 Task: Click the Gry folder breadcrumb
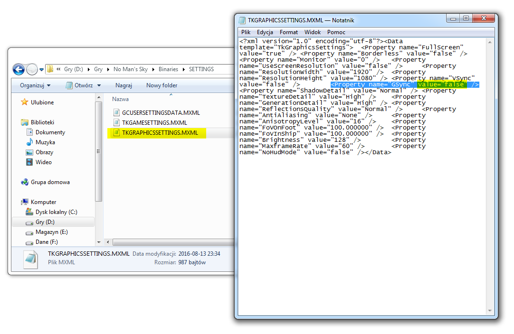tap(98, 69)
